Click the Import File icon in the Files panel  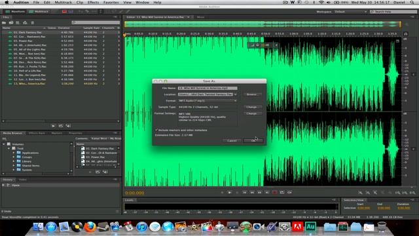(x=11, y=23)
